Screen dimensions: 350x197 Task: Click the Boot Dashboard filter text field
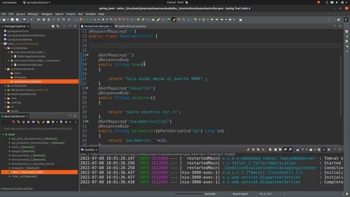(x=39, y=129)
